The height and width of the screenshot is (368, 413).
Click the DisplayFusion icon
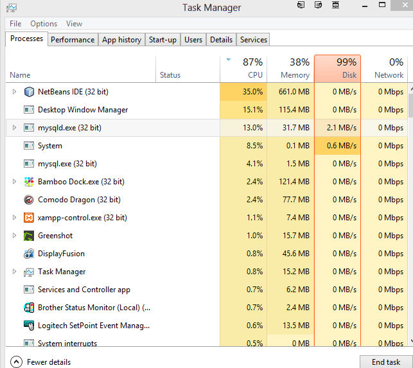29,254
